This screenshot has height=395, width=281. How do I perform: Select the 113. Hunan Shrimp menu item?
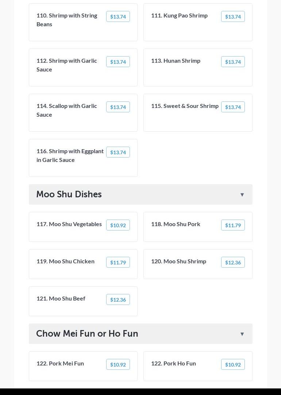pyautogui.click(x=176, y=61)
